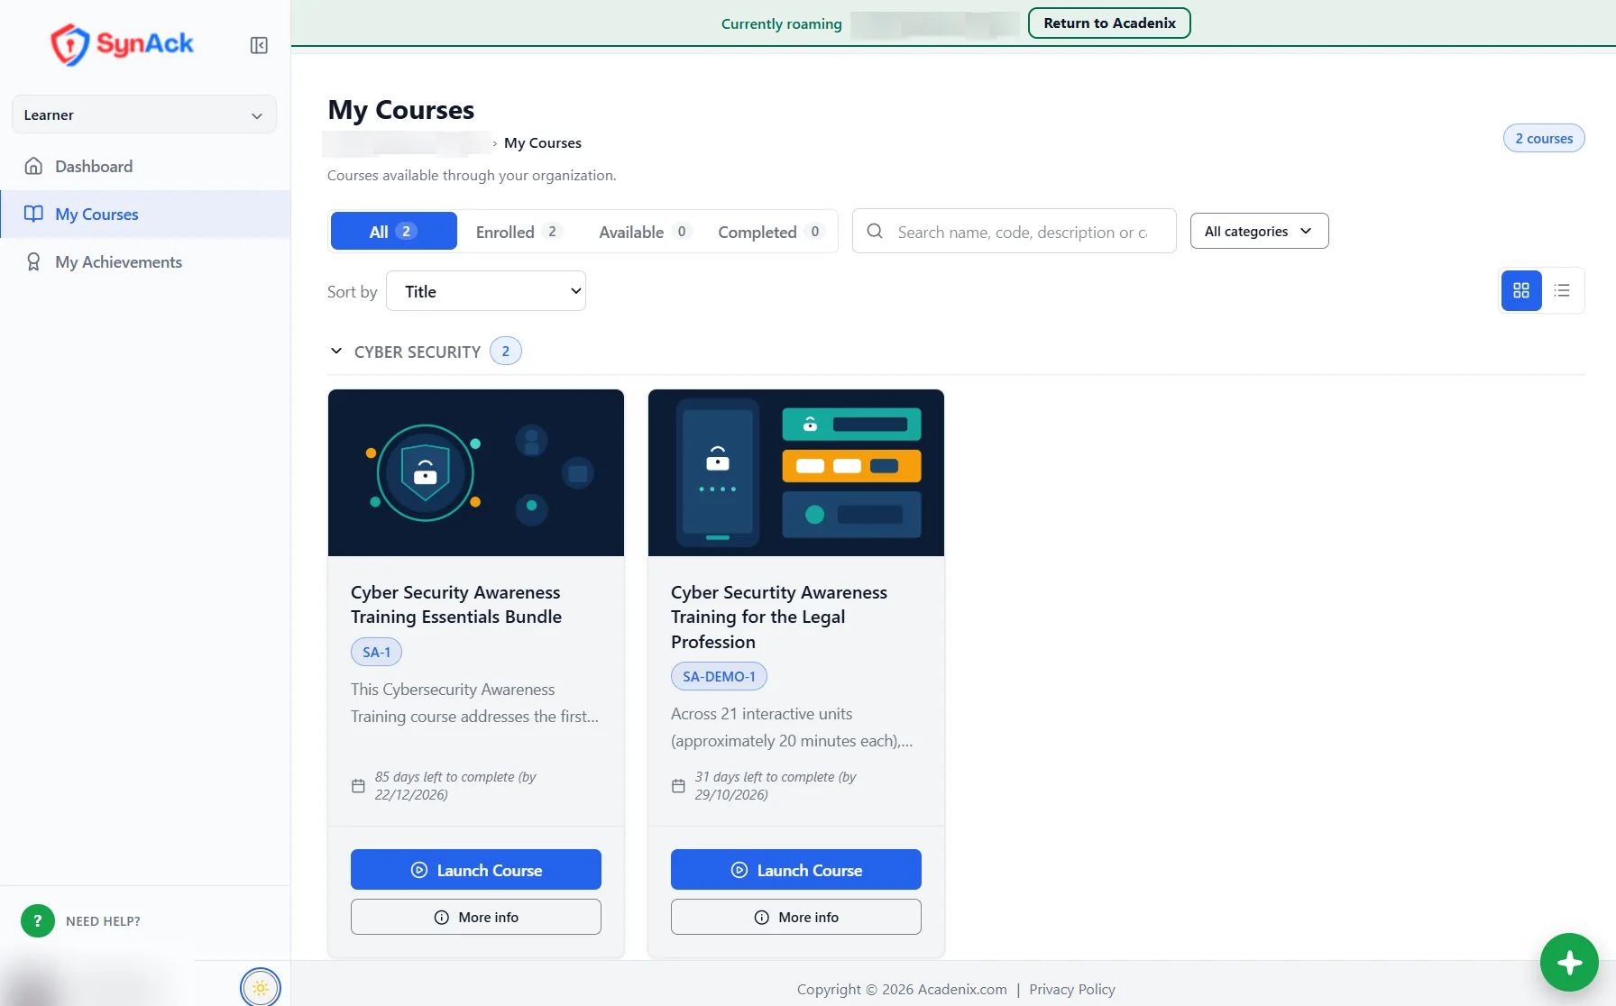Click the My Achievements ribbon icon
The image size is (1616, 1006).
click(x=33, y=261)
